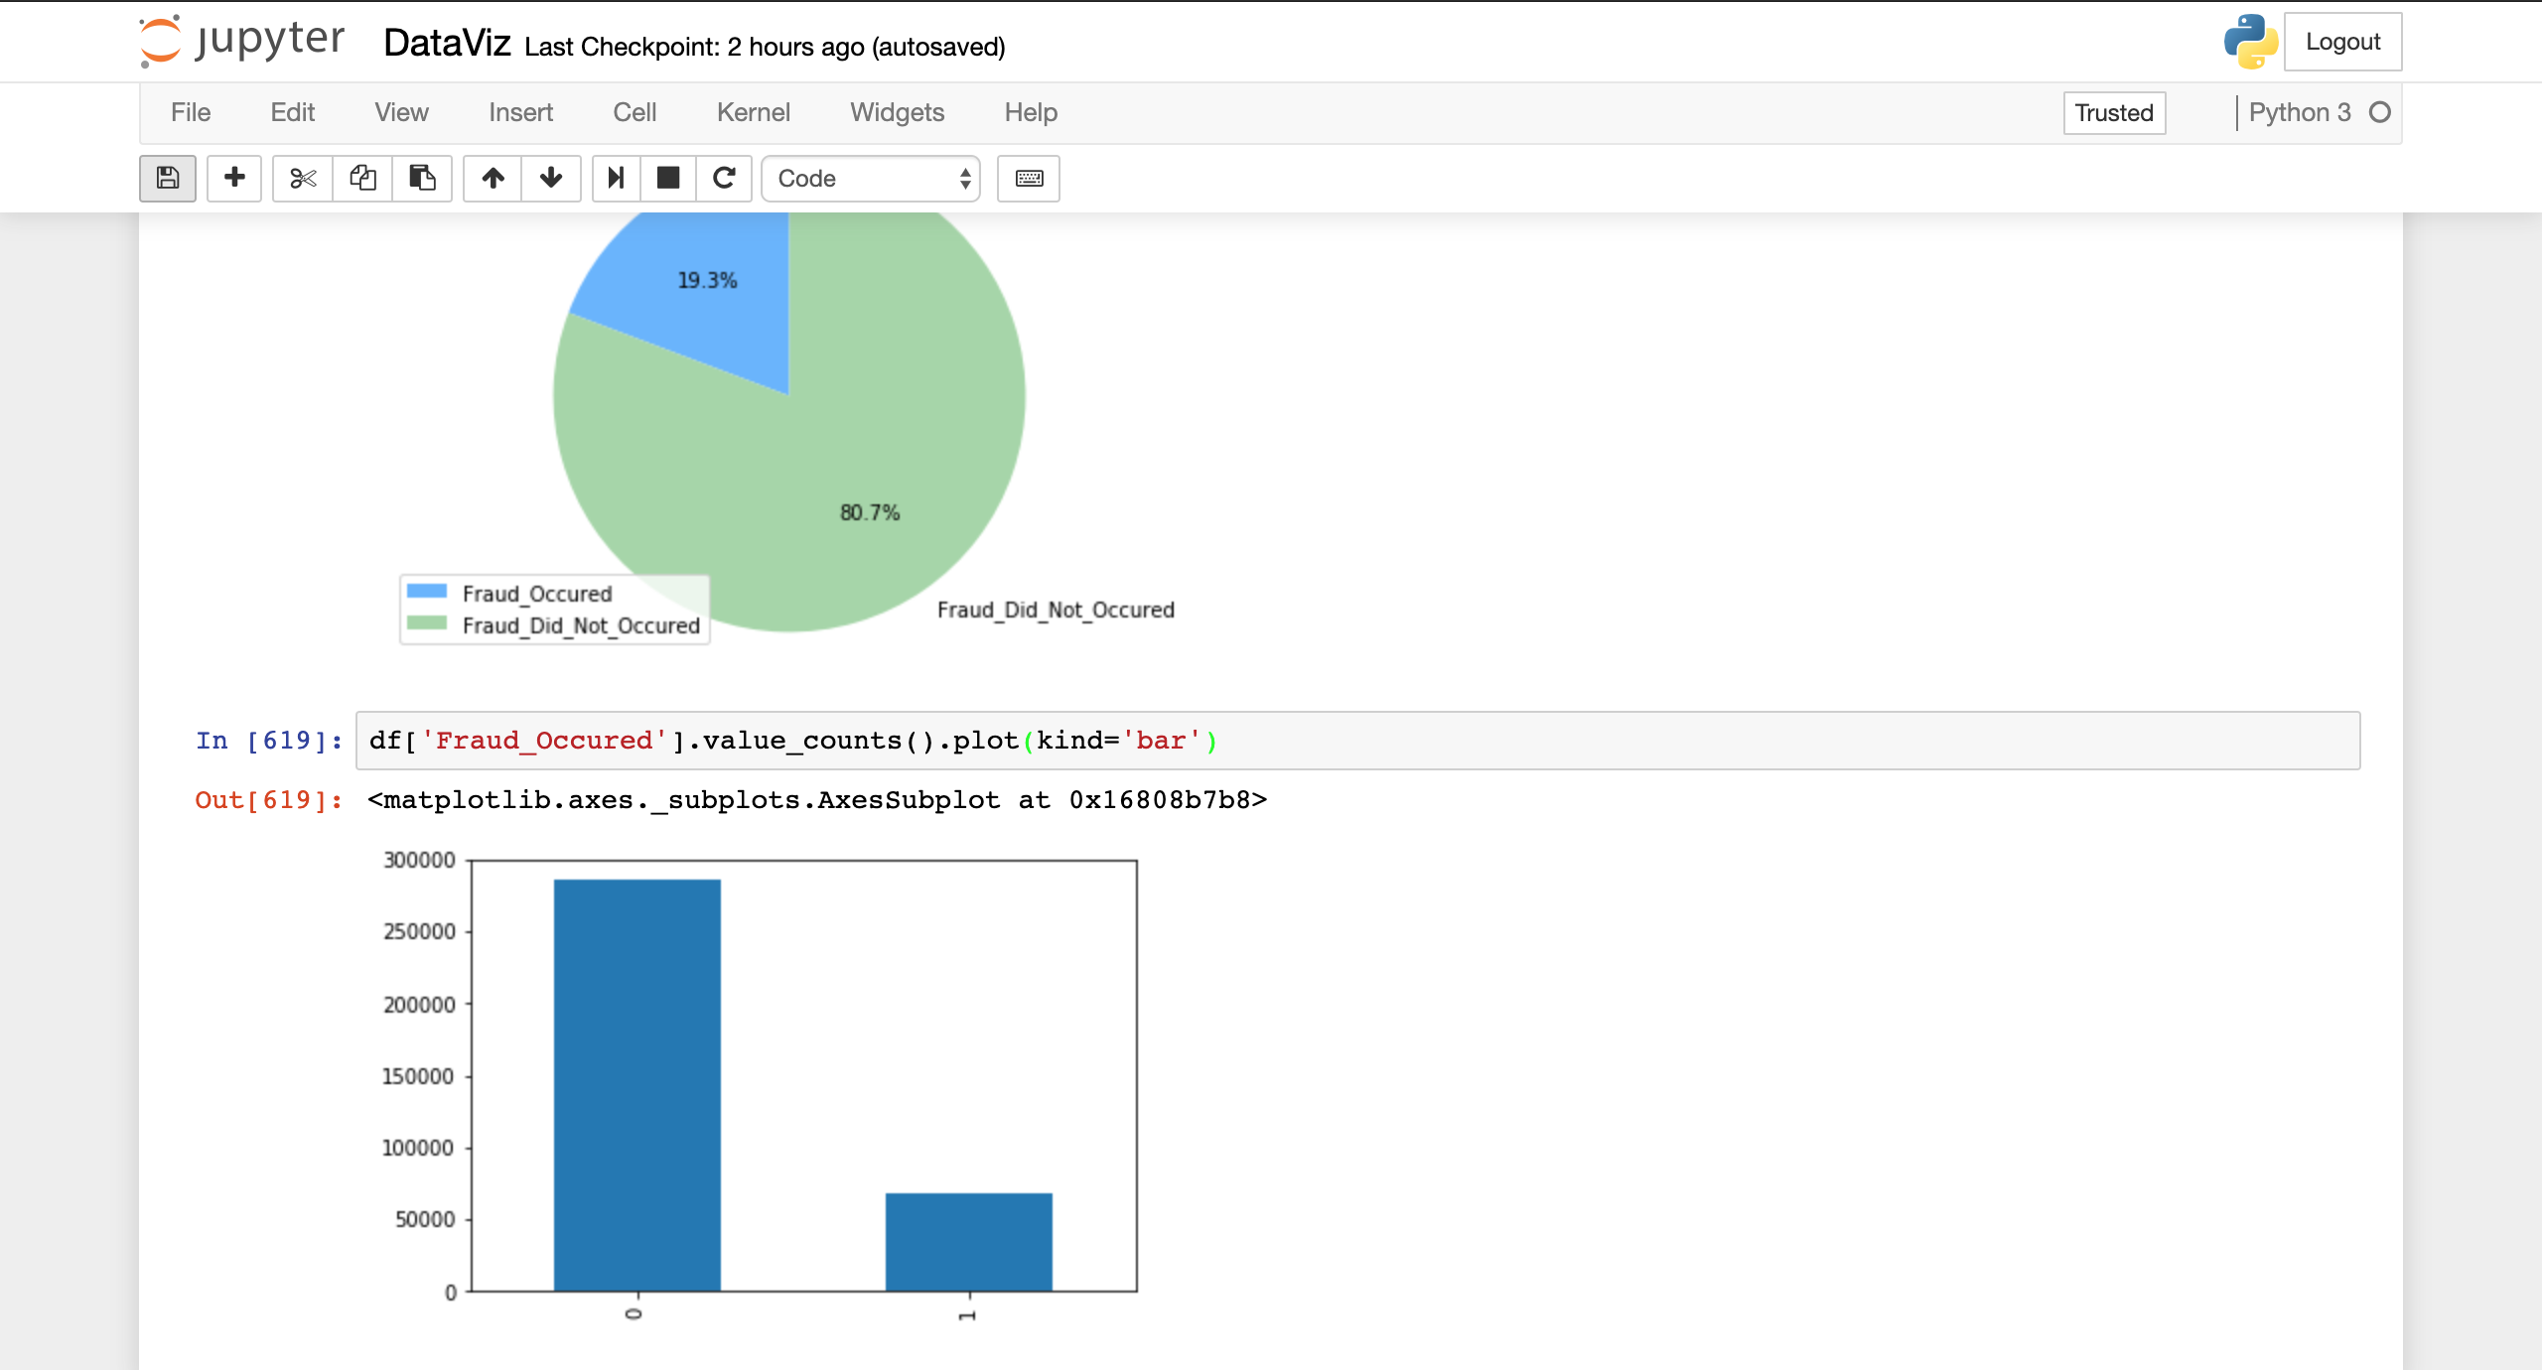Open the Widgets menu

pyautogui.click(x=897, y=112)
